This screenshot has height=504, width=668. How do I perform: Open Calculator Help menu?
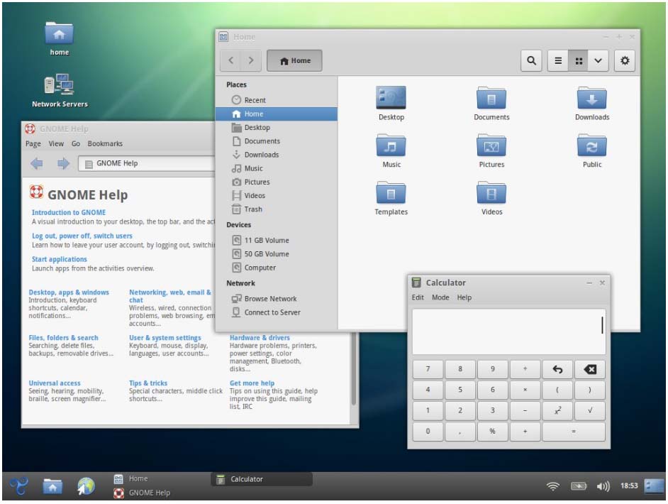point(464,297)
